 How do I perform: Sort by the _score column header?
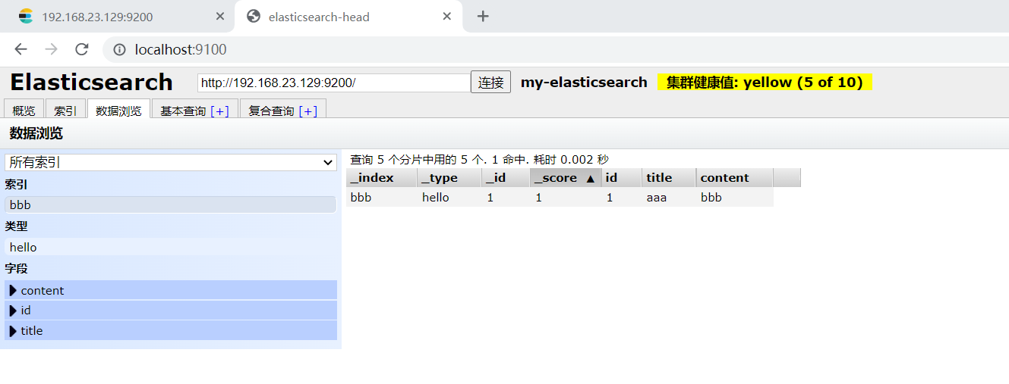pos(566,177)
